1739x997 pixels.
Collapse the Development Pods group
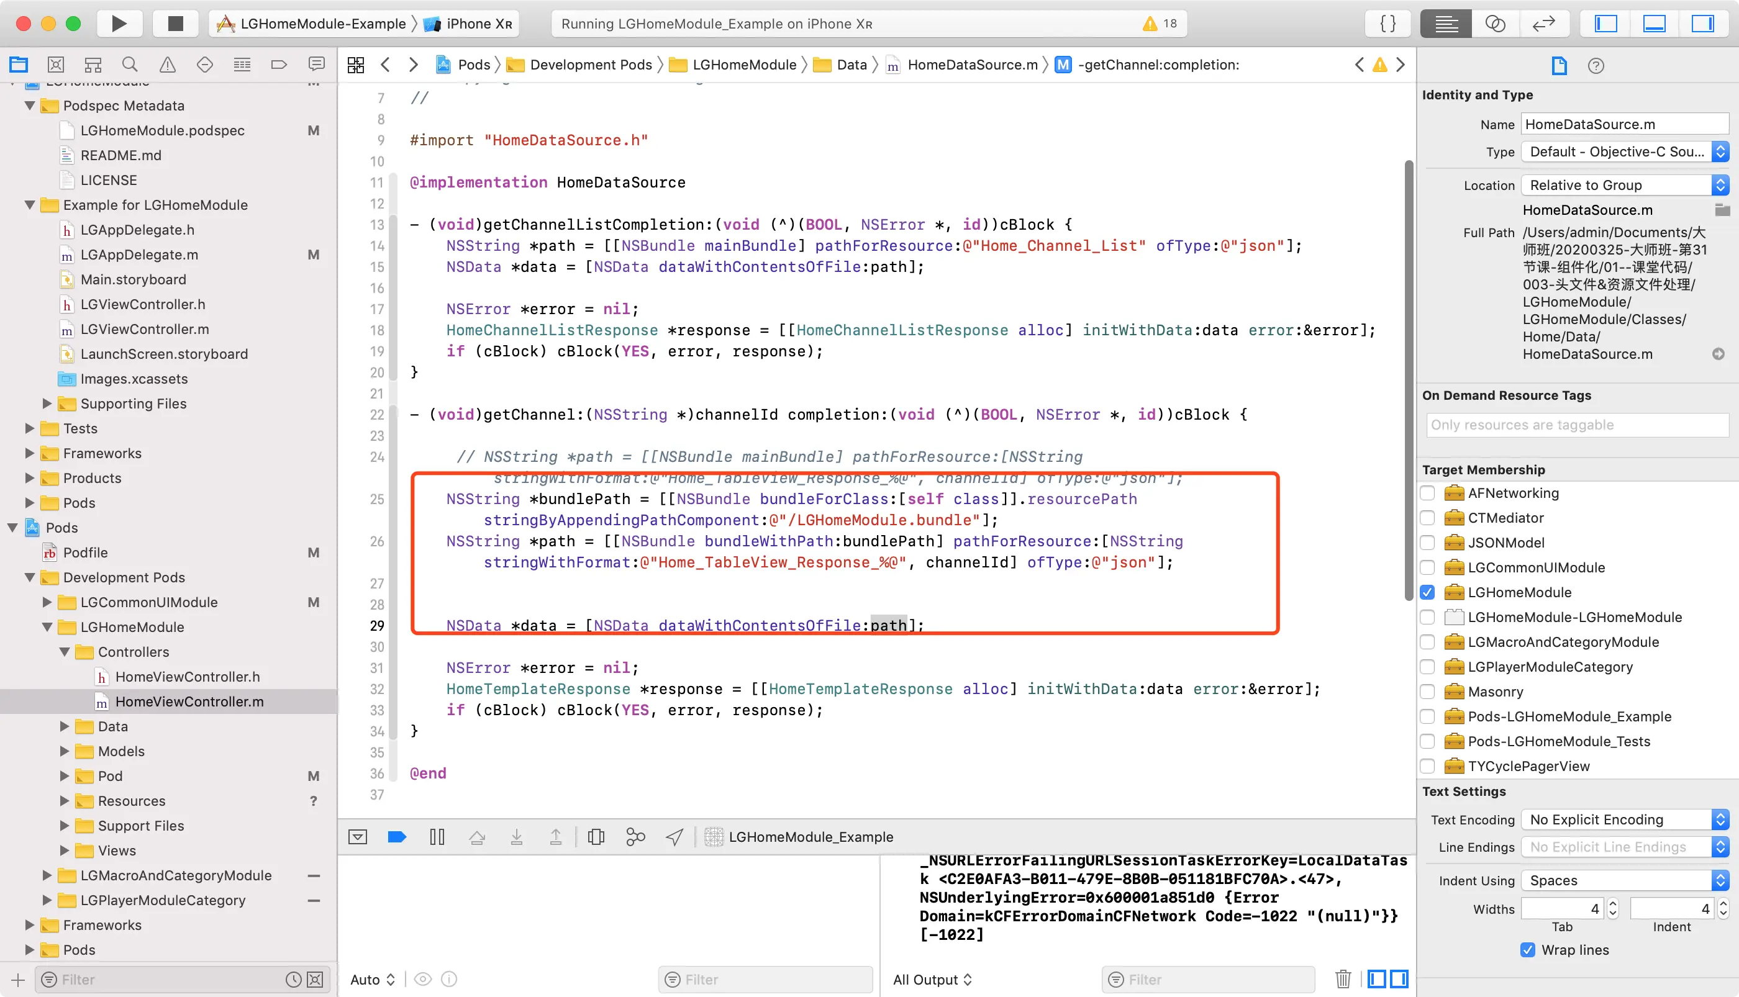[x=29, y=577]
